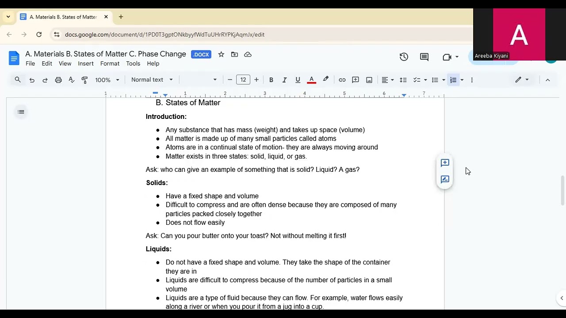
Task: Open the Tools menu
Action: [133, 64]
